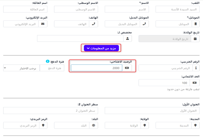
Task: Click the globe icon beside البلد
Action: (93, 126)
